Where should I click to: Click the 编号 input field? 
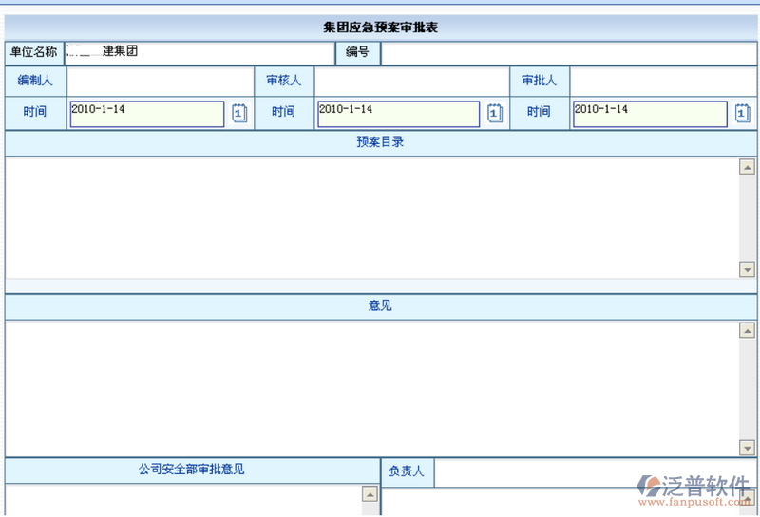point(568,53)
